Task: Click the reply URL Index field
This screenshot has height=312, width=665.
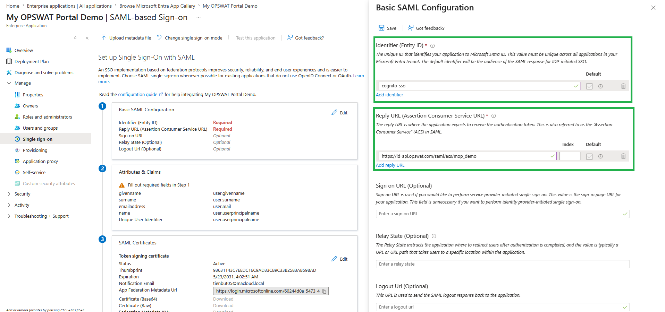Action: point(570,156)
